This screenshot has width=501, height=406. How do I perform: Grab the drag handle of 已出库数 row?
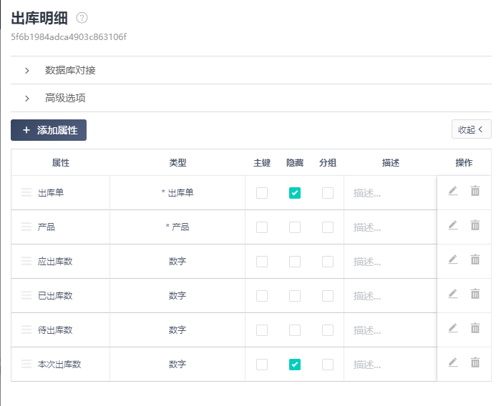[x=26, y=295]
